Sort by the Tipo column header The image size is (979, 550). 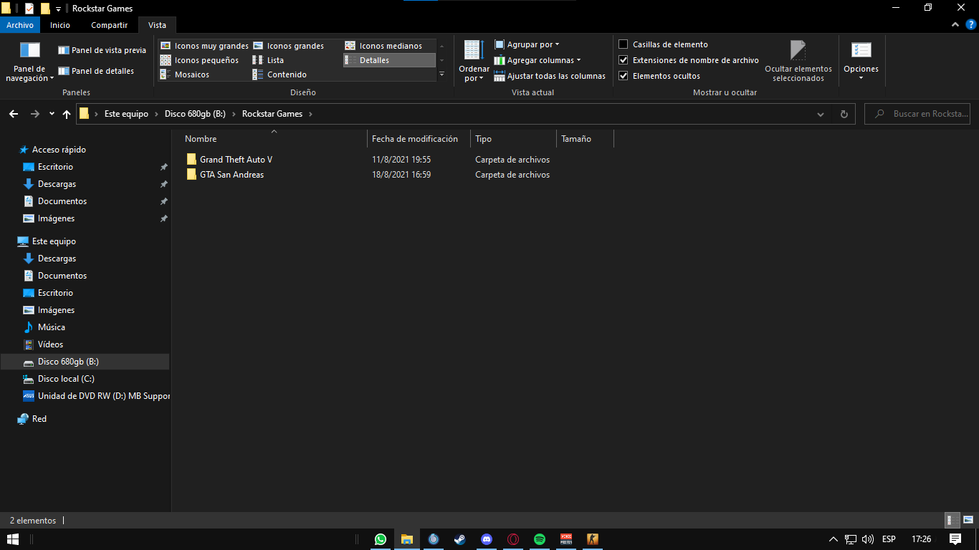513,139
